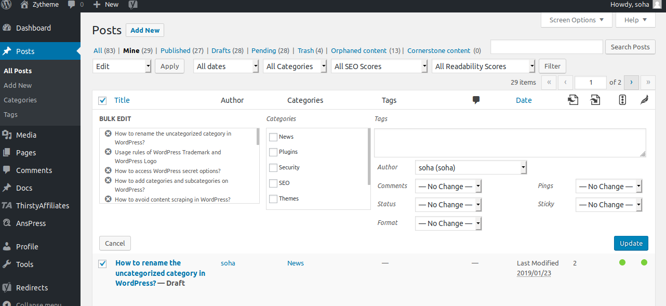
Task: Go to Dashboard via its gauge icon
Action: 7,28
